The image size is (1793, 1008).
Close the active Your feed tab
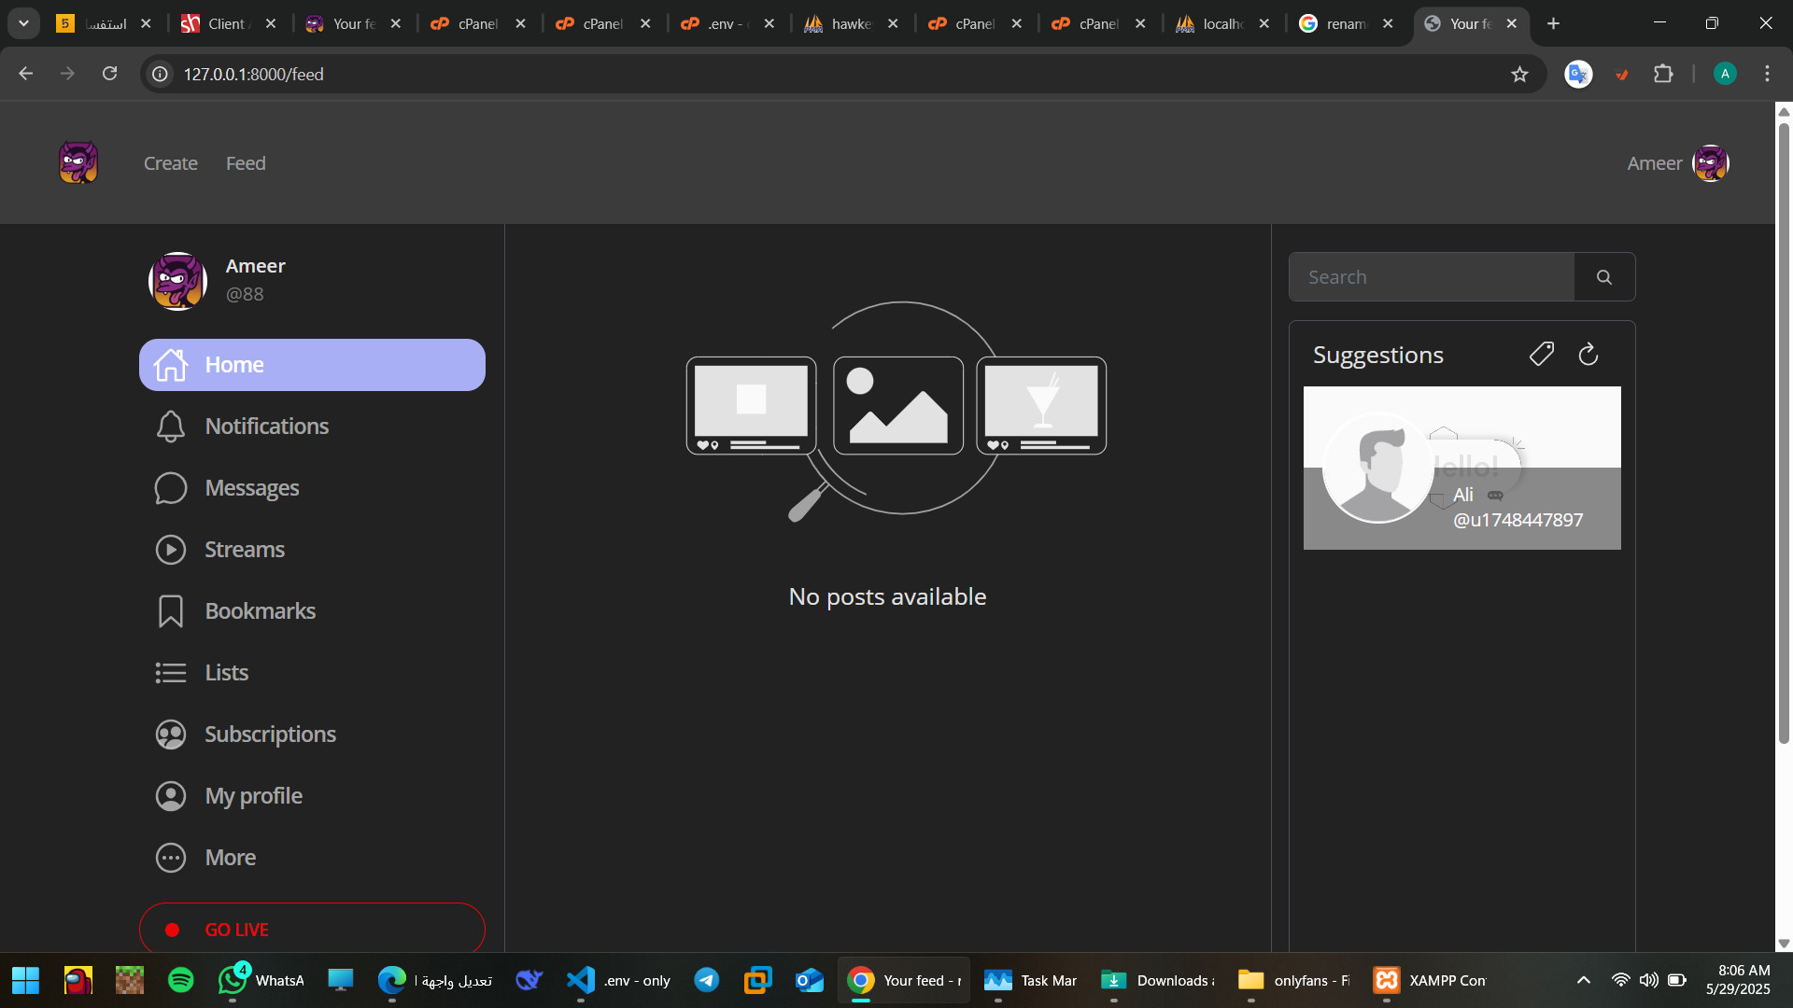pos(1512,24)
